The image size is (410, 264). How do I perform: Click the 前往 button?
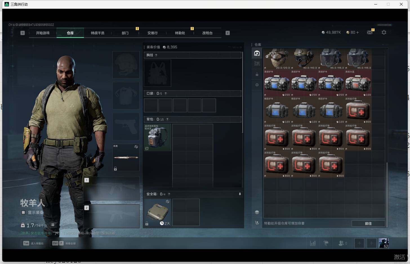(368, 224)
